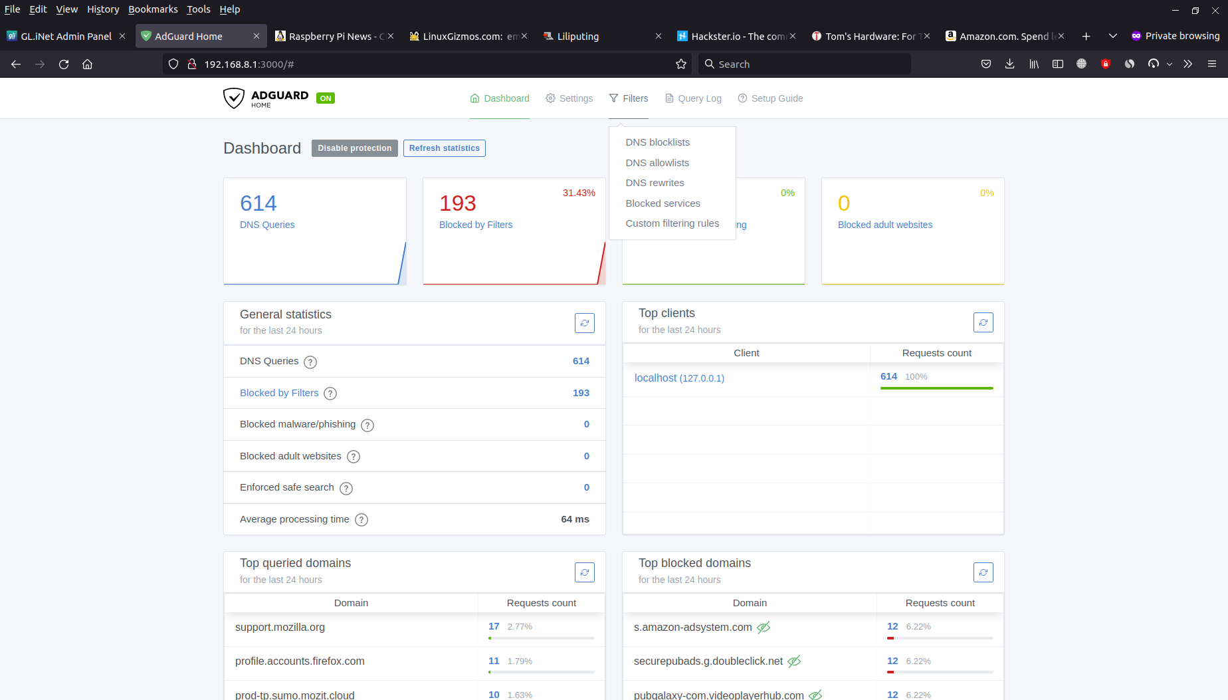Click the s.amazon-adsystem.com red percentage bar
The width and height of the screenshot is (1228, 700).
(940, 638)
